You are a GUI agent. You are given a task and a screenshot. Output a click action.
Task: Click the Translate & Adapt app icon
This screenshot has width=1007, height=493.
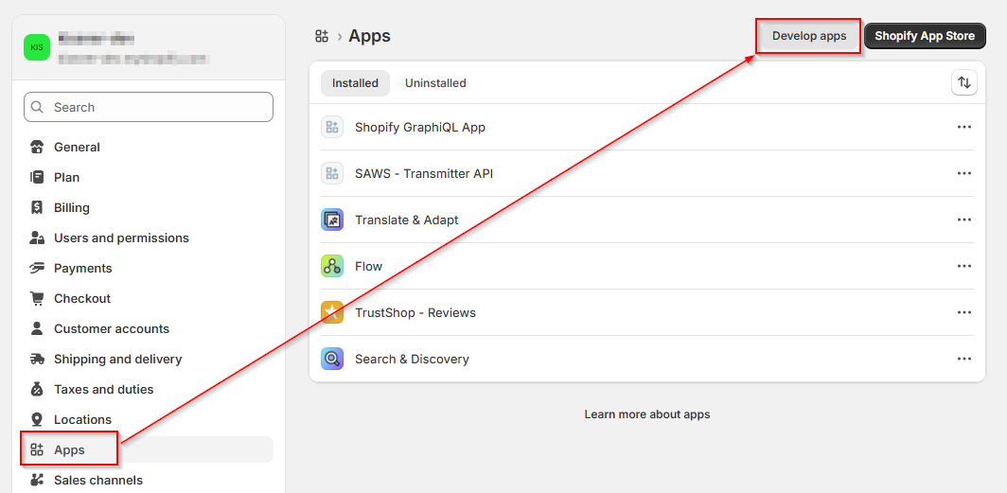(332, 220)
